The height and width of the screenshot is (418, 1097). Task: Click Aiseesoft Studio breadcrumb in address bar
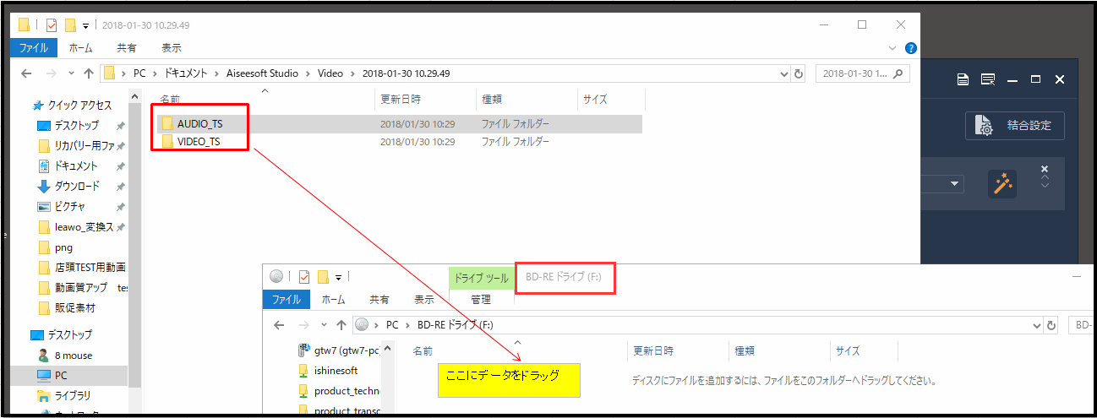(261, 73)
